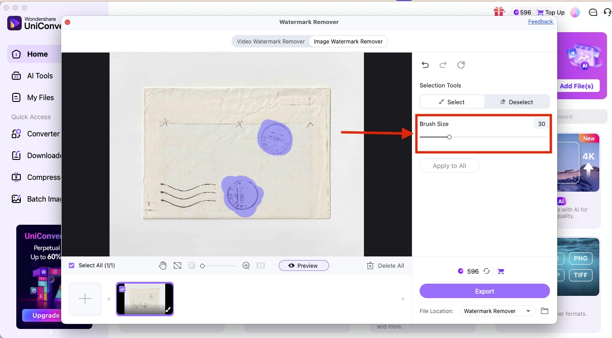Open the Feedback link
The width and height of the screenshot is (612, 338).
pyautogui.click(x=540, y=21)
